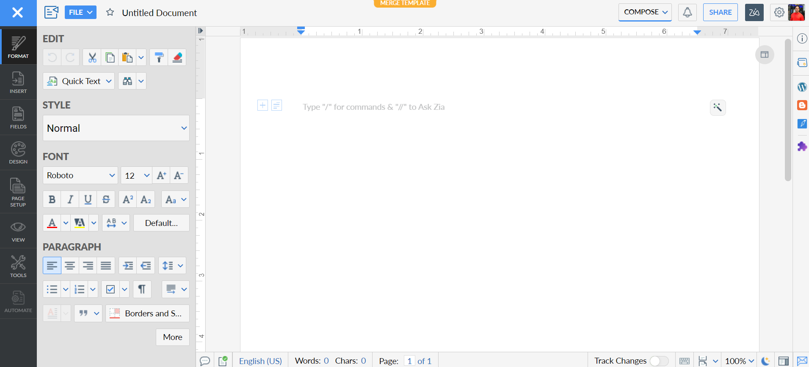809x367 pixels.
Task: Open the Roboto font family dropdown
Action: [x=80, y=175]
